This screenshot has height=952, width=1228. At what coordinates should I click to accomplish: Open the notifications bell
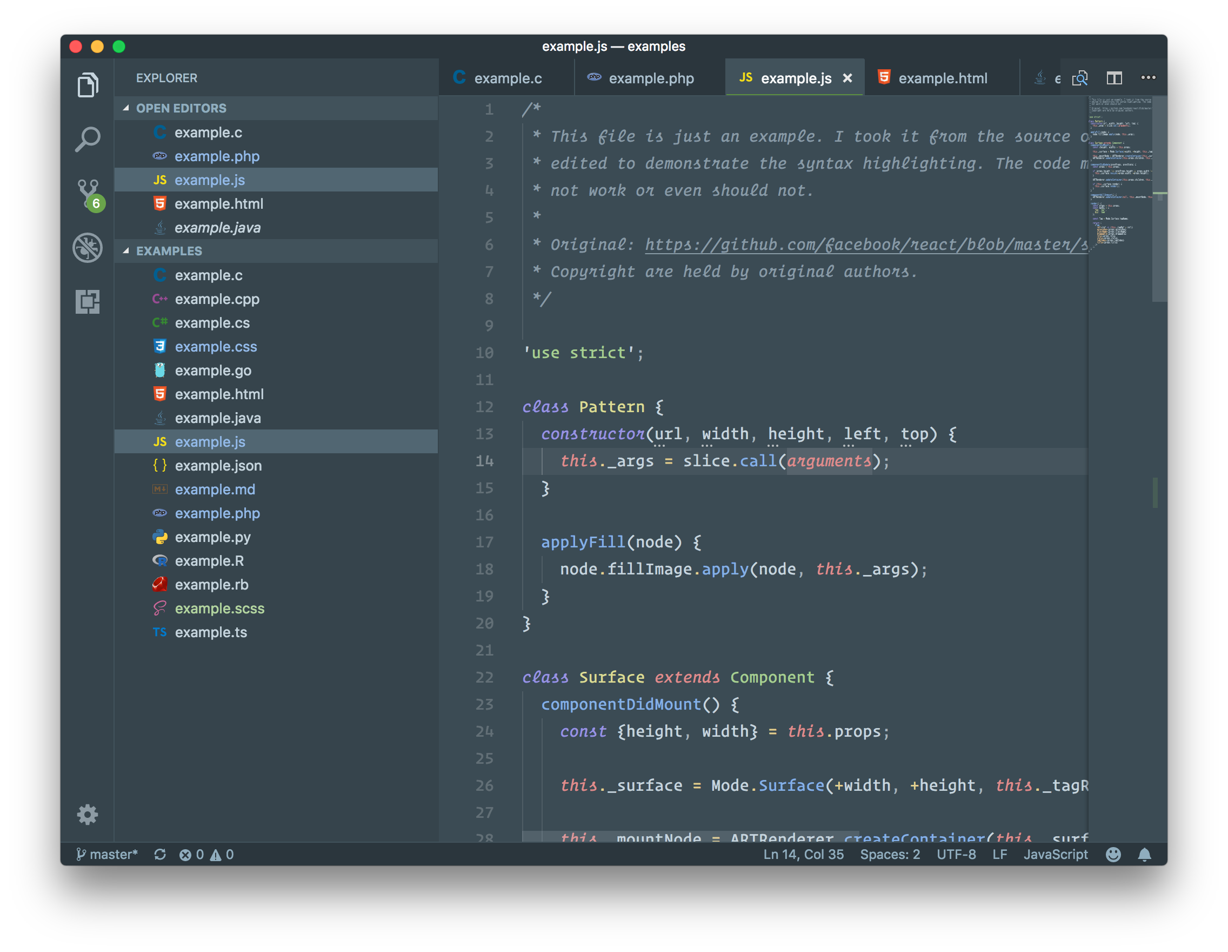pos(1144,854)
